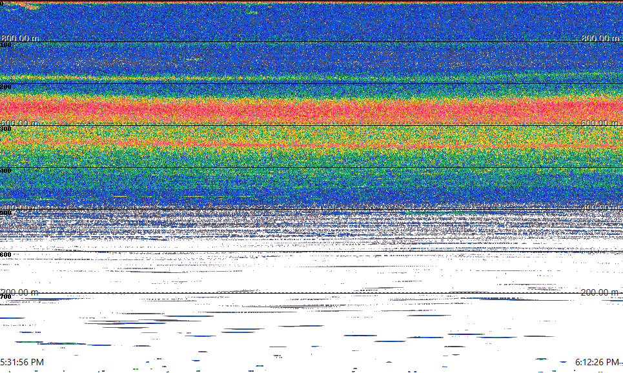Select the left-side 200.00 m range label

pos(20,292)
